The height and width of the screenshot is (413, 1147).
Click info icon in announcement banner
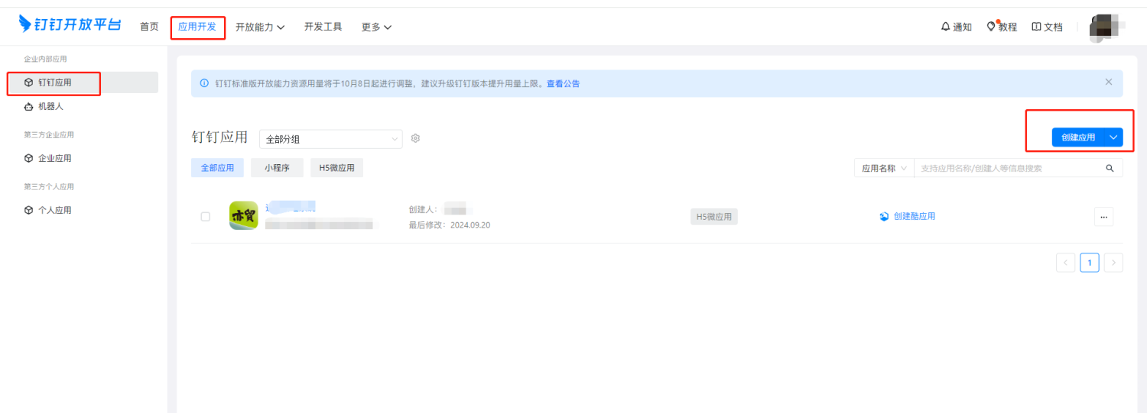204,84
